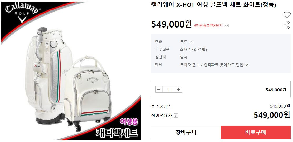Click the heart wishlist icon
The height and width of the screenshot is (142, 293).
tap(287, 15)
